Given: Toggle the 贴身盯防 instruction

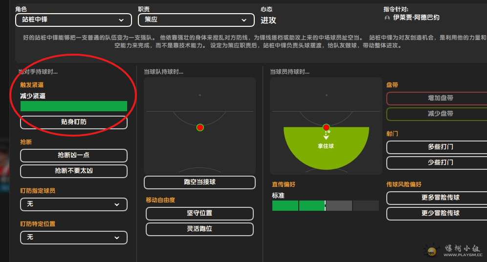Looking at the screenshot, I should 74,122.
